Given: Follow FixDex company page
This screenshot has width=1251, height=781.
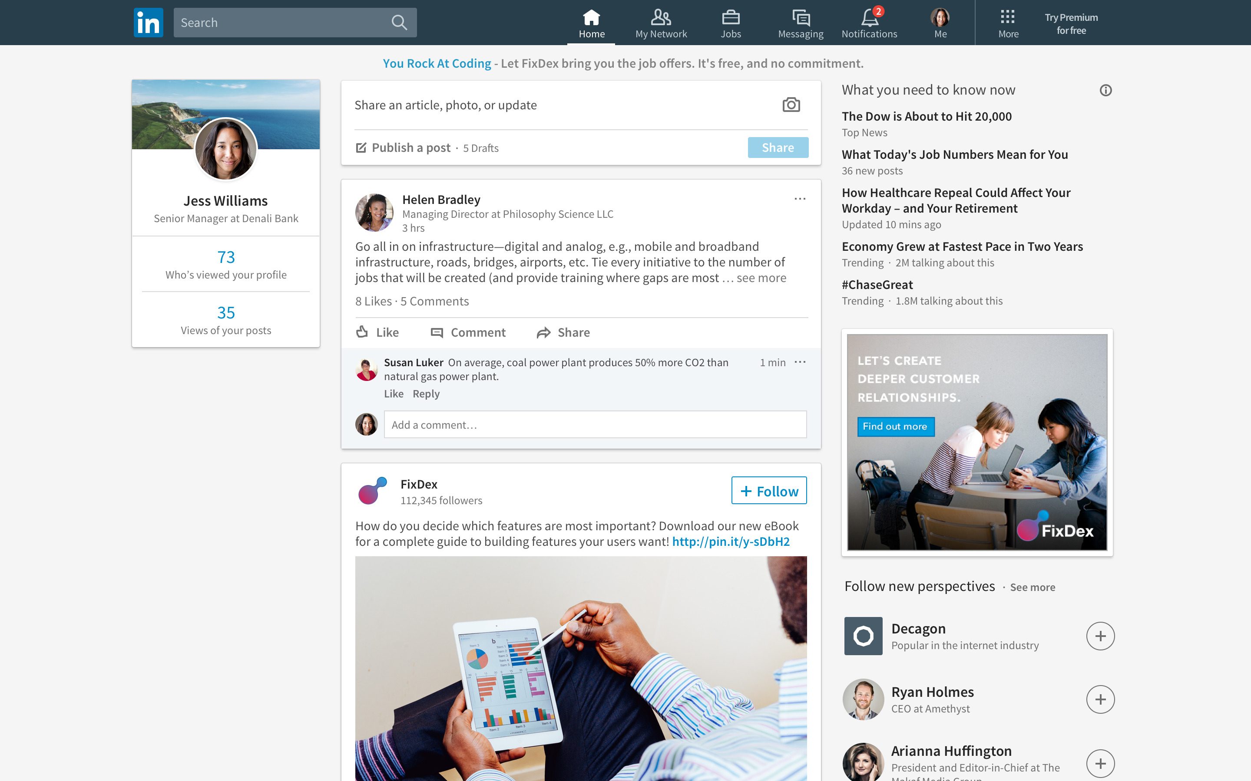Looking at the screenshot, I should click(x=768, y=490).
